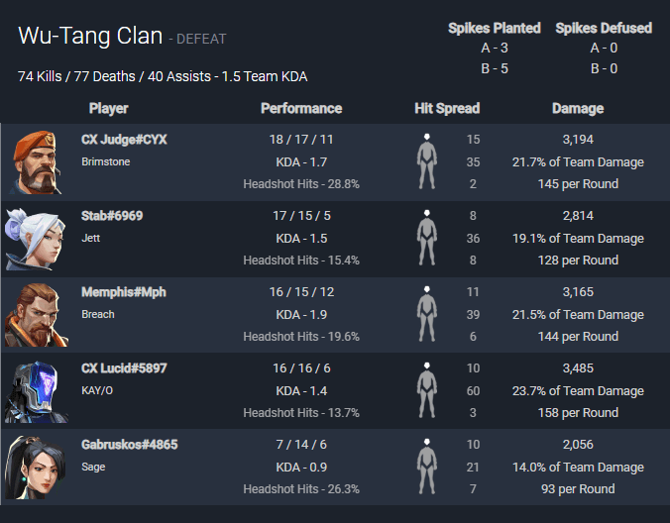The image size is (670, 523).
Task: Click the Hit Spread column header
Action: tap(447, 108)
